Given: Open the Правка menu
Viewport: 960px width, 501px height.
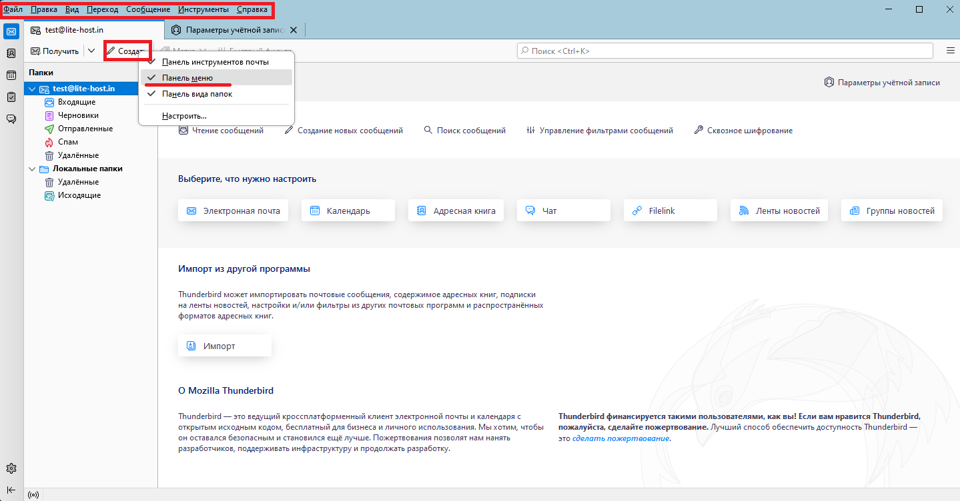Looking at the screenshot, I should pyautogui.click(x=44, y=9).
